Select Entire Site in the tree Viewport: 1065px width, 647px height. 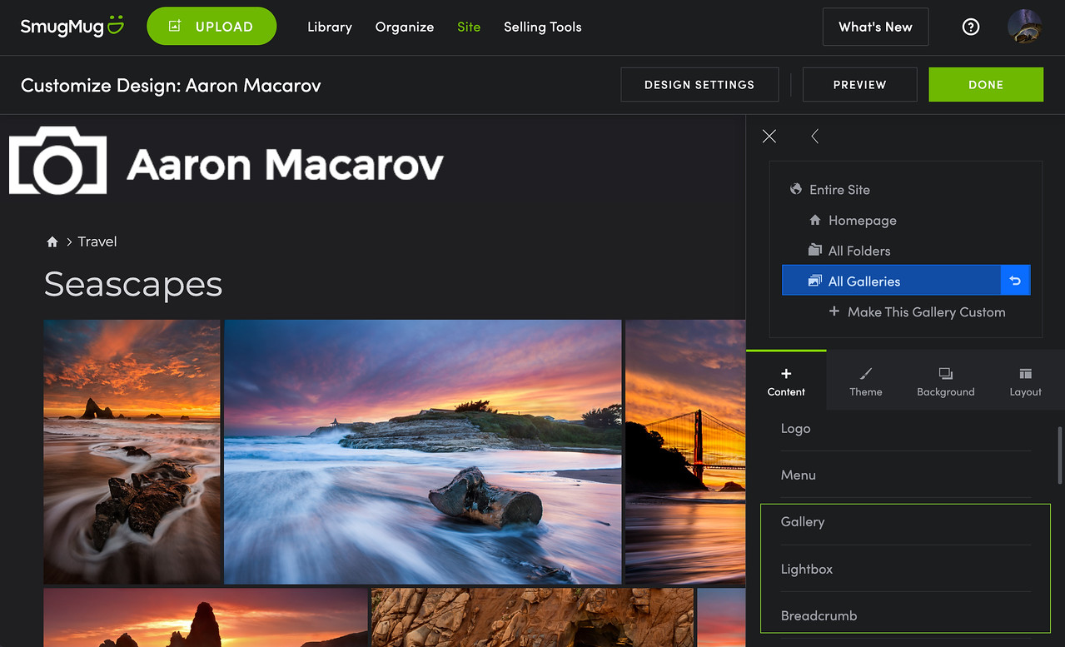point(839,190)
